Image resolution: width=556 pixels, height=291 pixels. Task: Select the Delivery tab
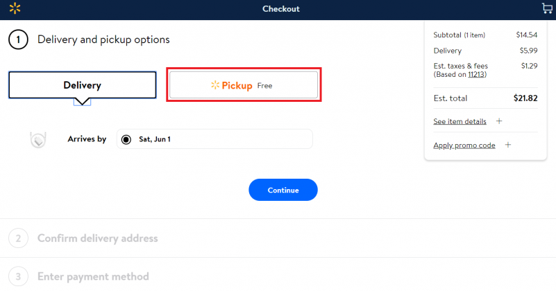tap(83, 85)
